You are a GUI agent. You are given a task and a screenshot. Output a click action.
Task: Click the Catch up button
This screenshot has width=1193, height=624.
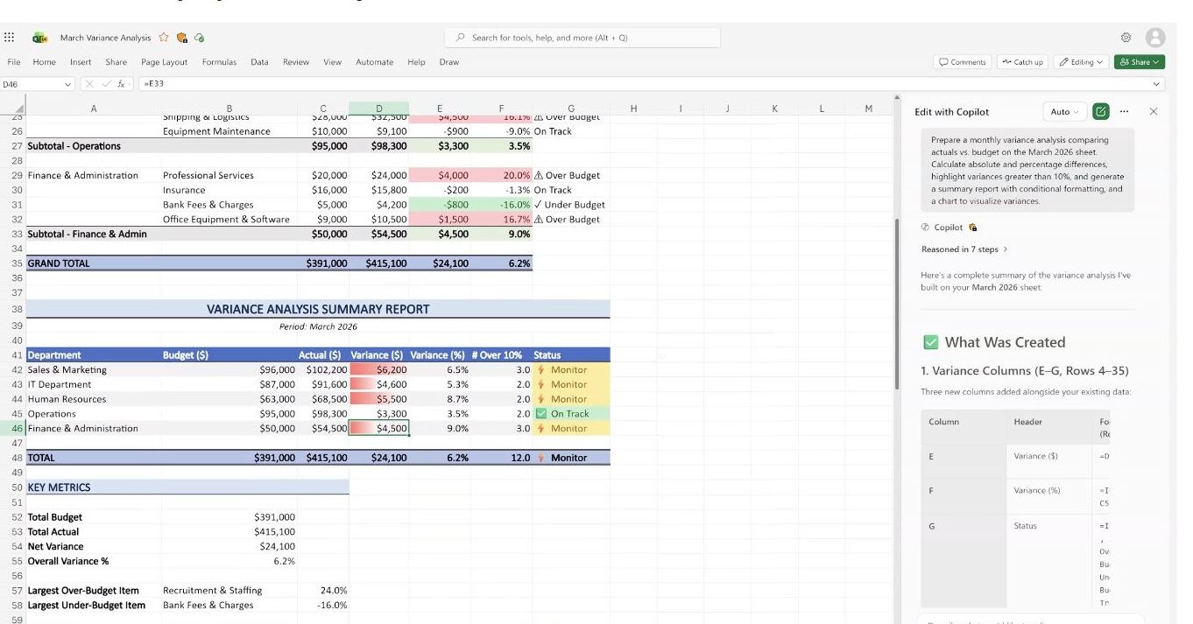coord(1022,62)
